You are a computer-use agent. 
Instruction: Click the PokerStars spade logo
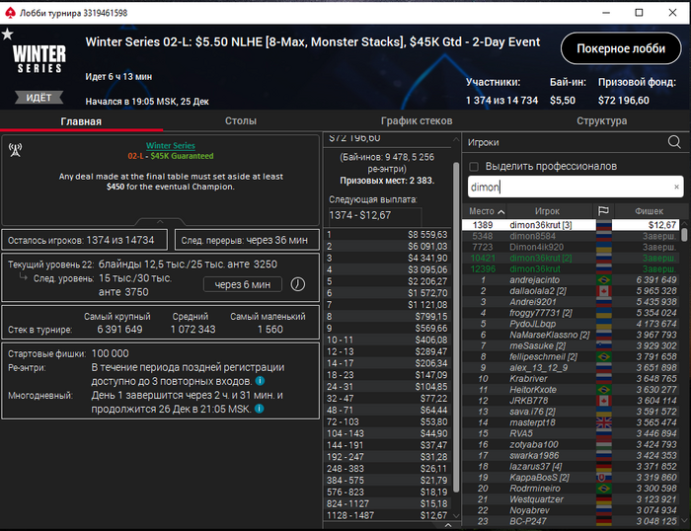10,13
